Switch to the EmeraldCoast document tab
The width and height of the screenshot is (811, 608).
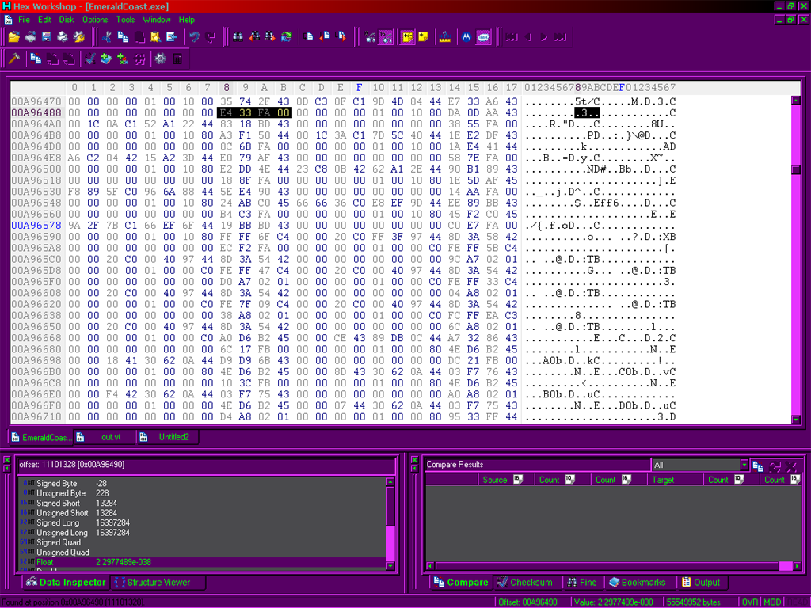[x=41, y=437]
